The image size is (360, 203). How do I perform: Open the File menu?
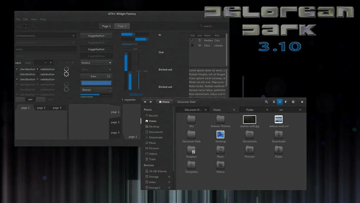click(x=18, y=19)
